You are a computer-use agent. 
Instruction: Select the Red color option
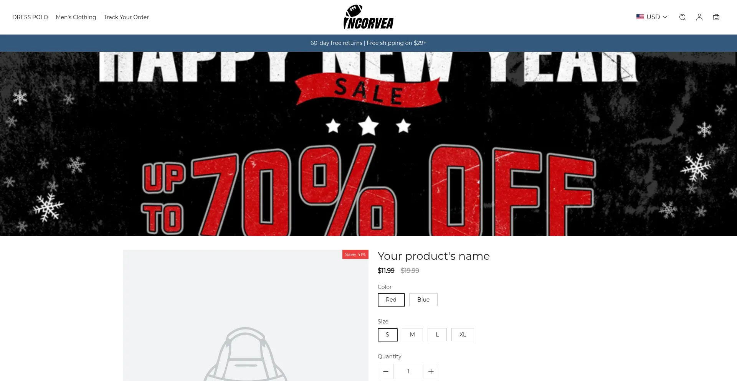click(x=391, y=300)
